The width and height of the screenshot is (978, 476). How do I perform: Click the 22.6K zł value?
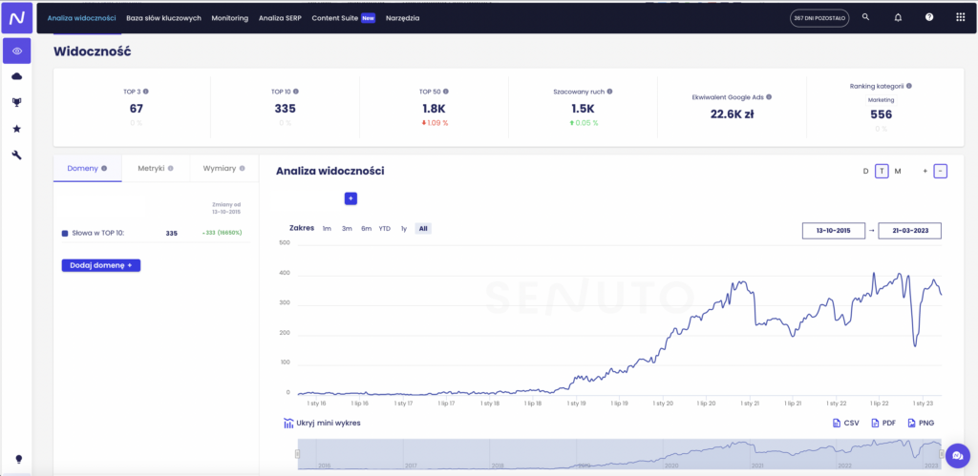(x=733, y=114)
